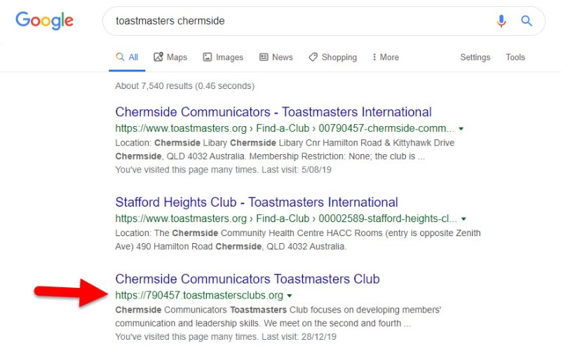561x351 pixels.
Task: Expand the More menu
Action: pyautogui.click(x=385, y=57)
